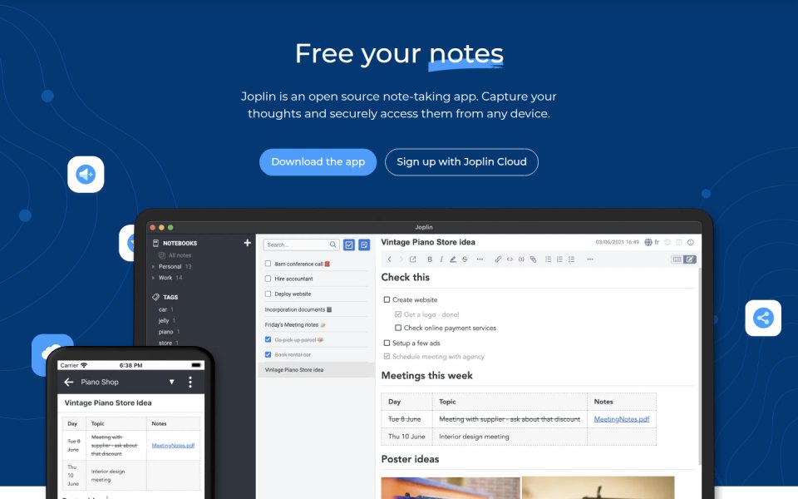Select the car tag
The height and width of the screenshot is (499, 798).
(163, 309)
